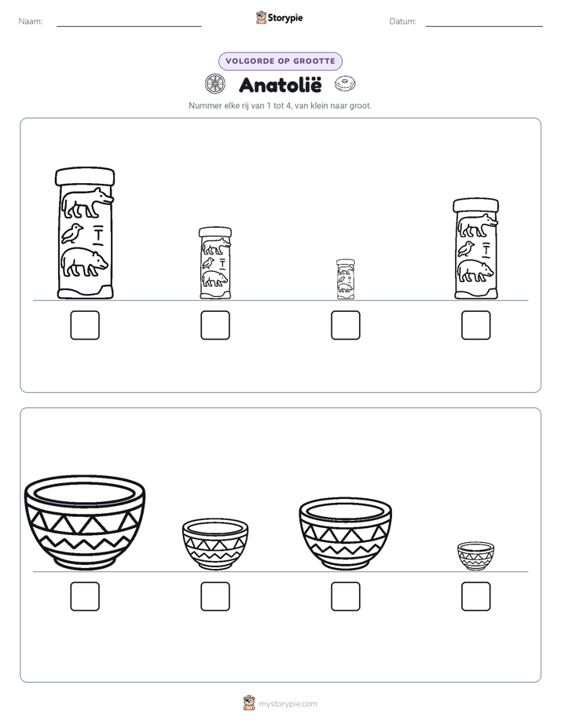Click the smallest carved pillar image

(345, 279)
